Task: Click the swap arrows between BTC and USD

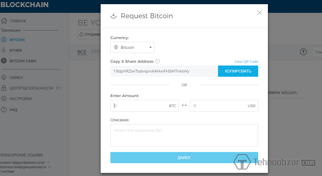Action: (184, 105)
